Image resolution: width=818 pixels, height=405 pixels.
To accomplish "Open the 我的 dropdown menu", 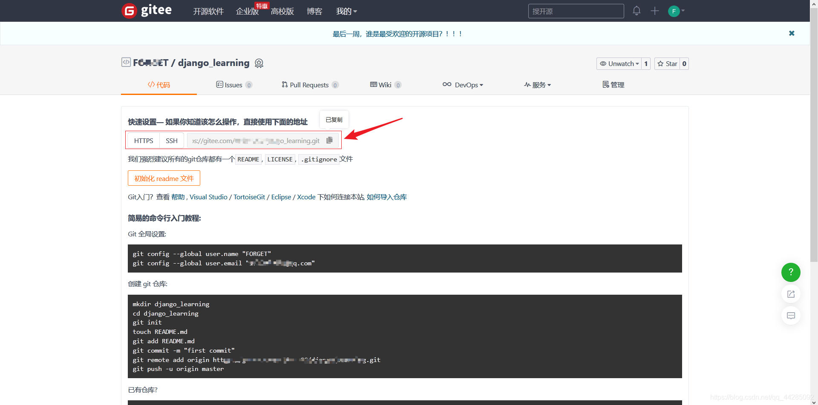I will (x=346, y=11).
